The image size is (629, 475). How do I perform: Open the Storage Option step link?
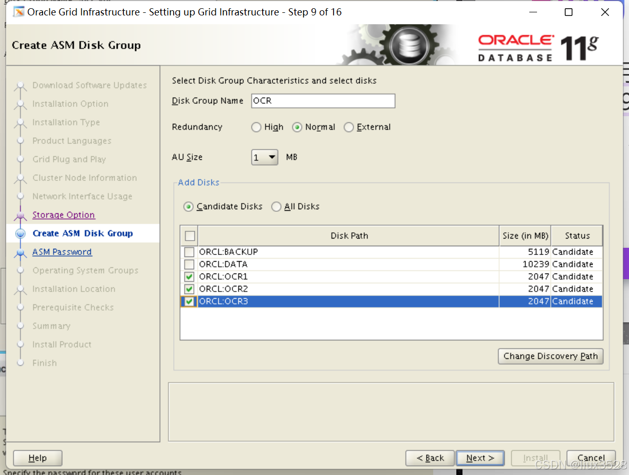(64, 215)
